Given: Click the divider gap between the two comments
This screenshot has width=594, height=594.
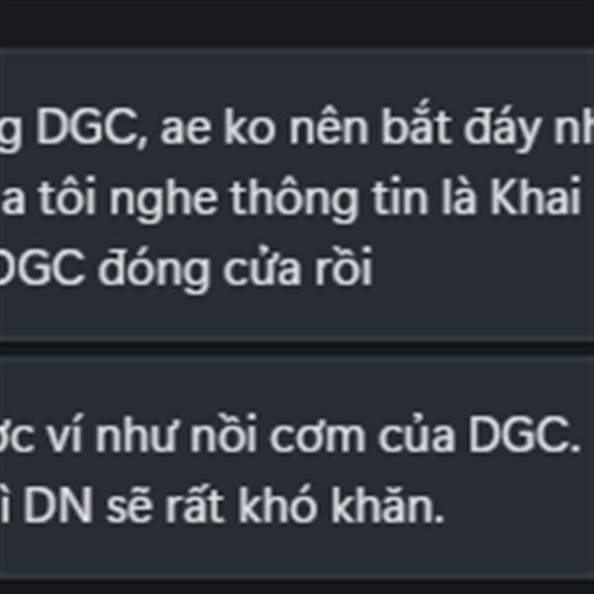Looking at the screenshot, I should pyautogui.click(x=297, y=347).
